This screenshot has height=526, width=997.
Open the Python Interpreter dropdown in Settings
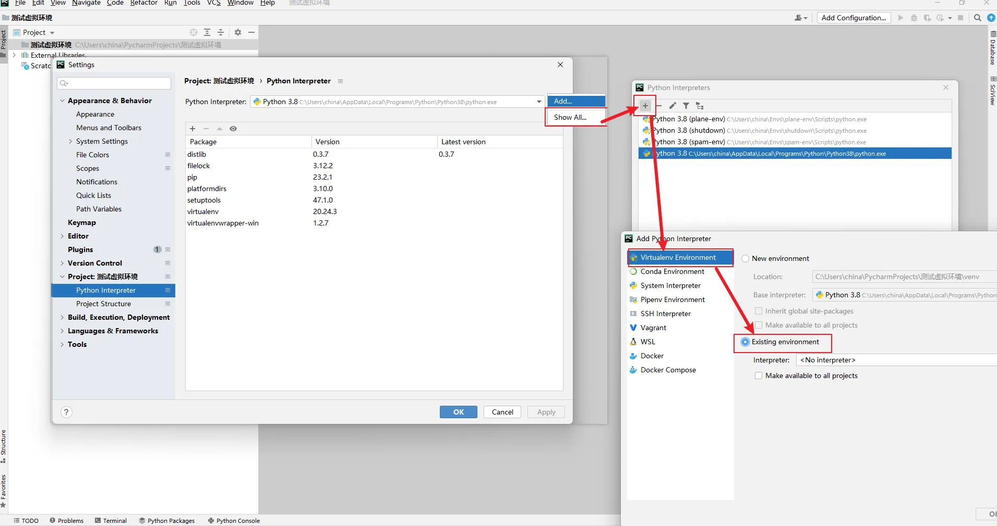pos(539,102)
